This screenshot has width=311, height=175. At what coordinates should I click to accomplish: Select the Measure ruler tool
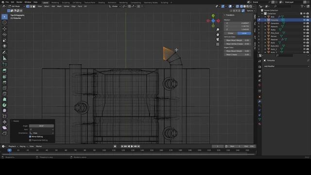[4, 58]
